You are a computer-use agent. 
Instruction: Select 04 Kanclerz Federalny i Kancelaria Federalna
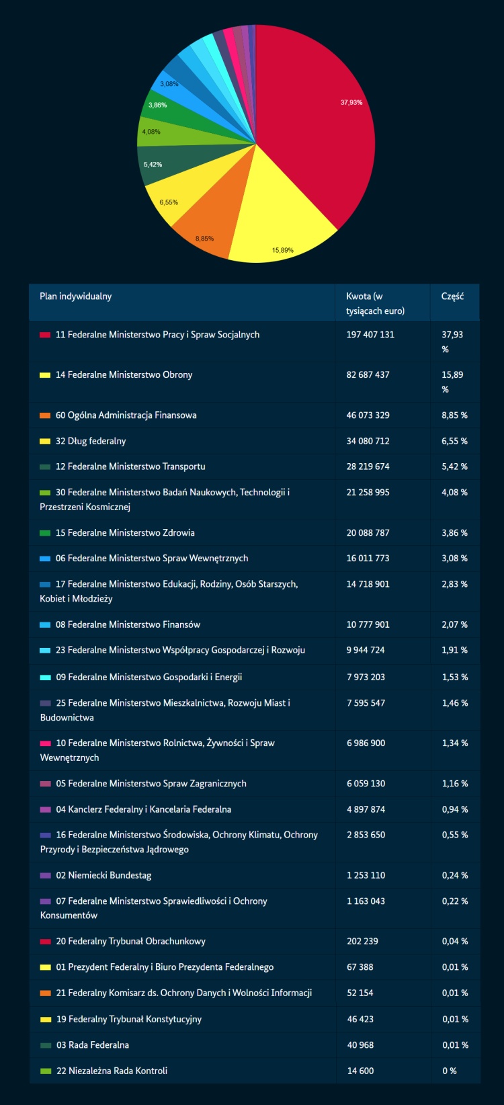pyautogui.click(x=143, y=809)
